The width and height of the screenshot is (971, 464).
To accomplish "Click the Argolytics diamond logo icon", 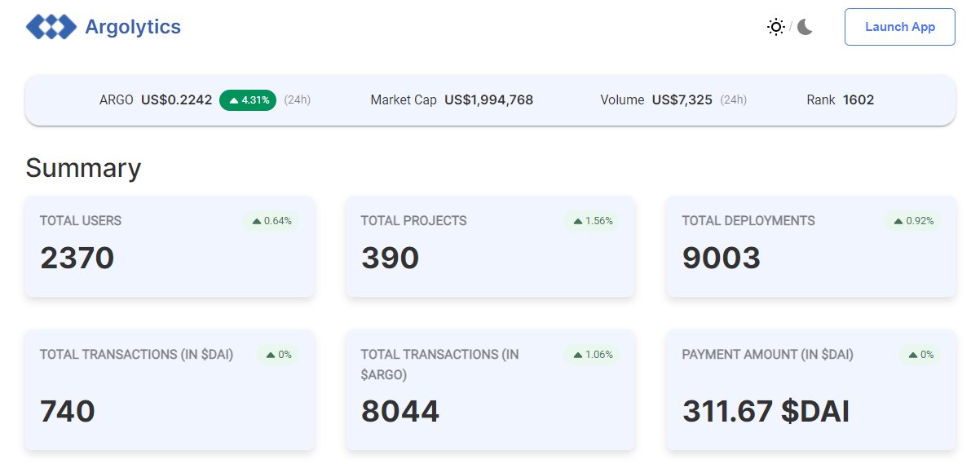I will pyautogui.click(x=51, y=27).
